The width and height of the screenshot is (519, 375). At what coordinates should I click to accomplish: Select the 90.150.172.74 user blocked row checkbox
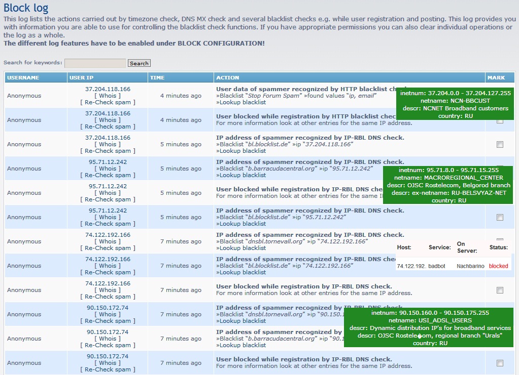[x=500, y=363]
